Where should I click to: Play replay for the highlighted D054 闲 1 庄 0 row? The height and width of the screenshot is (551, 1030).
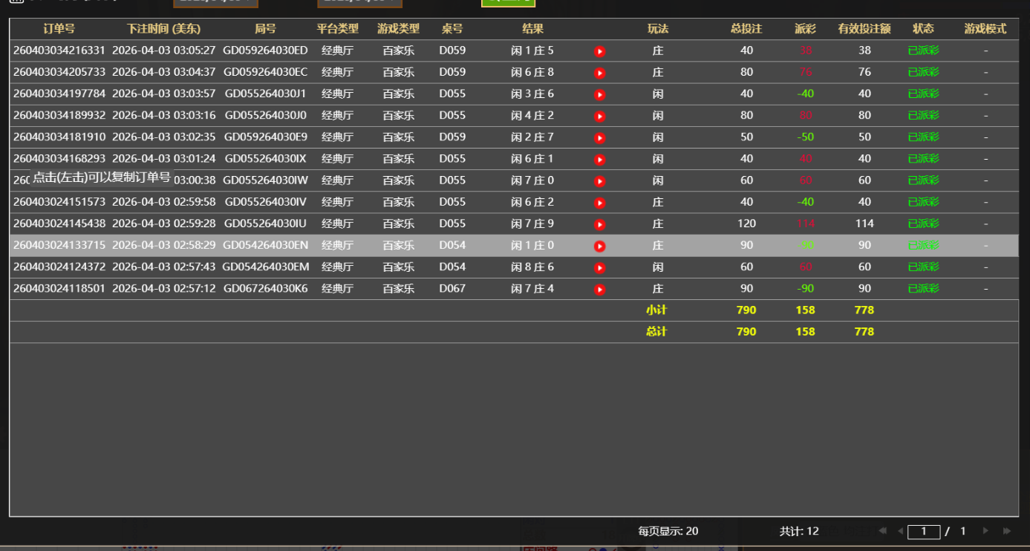point(599,245)
